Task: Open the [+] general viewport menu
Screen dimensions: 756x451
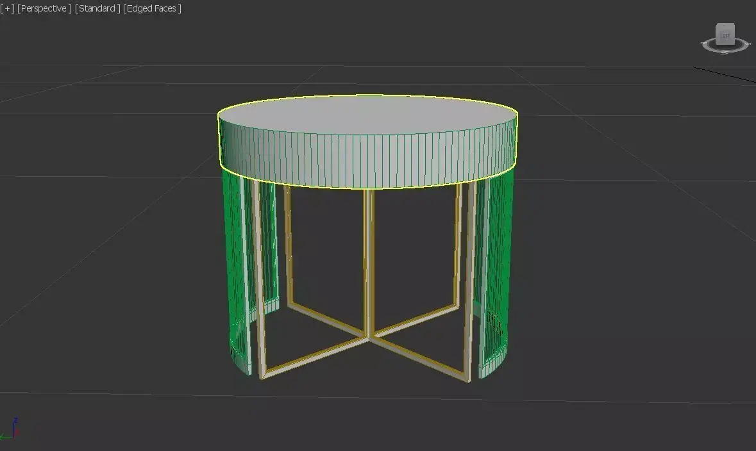Action: (x=8, y=8)
